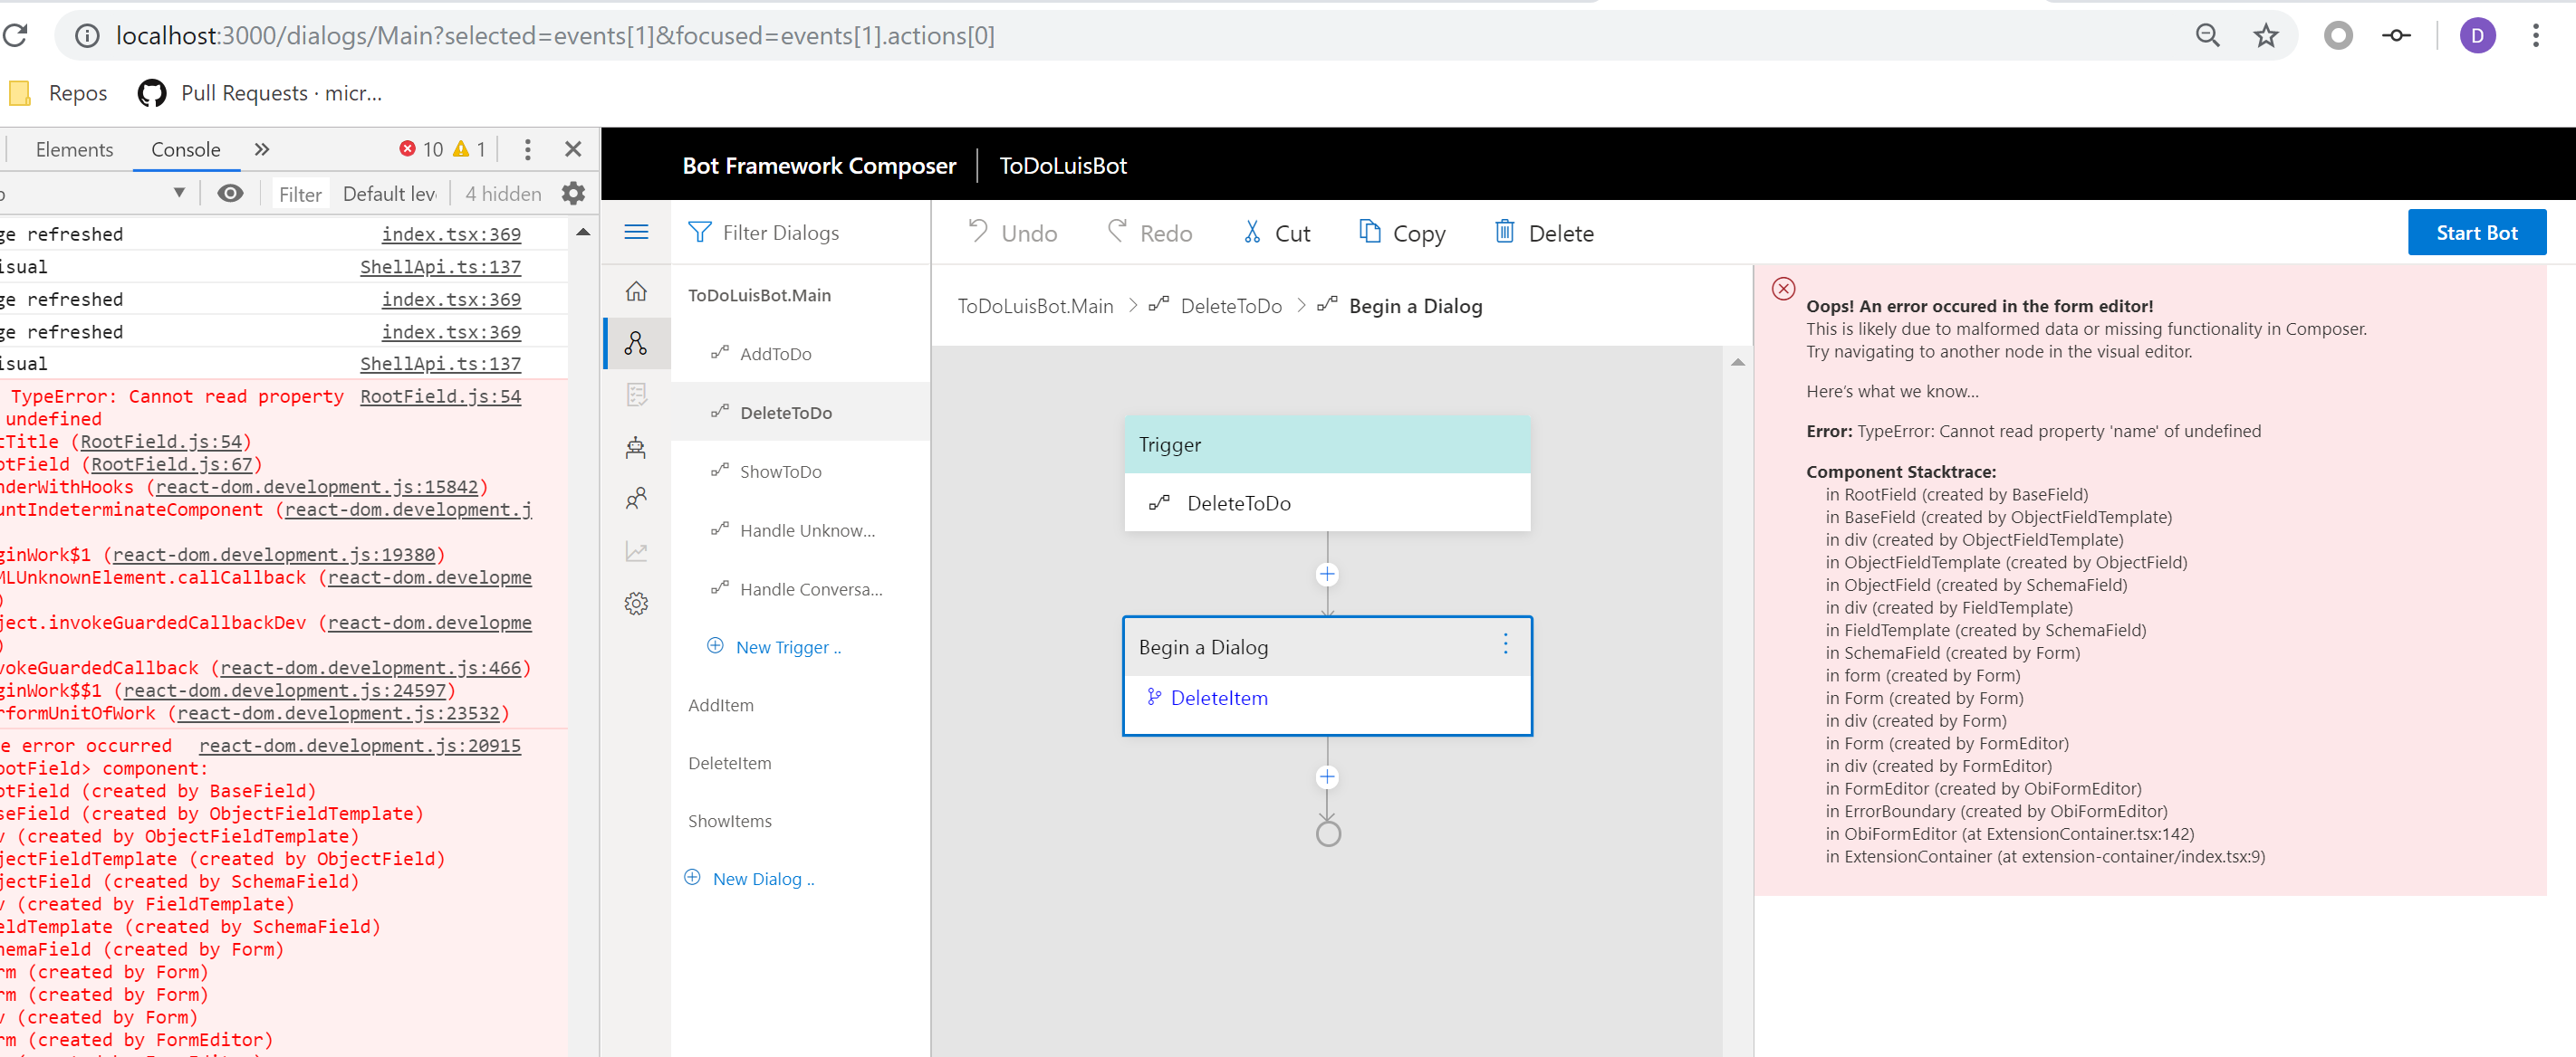This screenshot has height=1057, width=2576.
Task: Click Cut in the toolbar
Action: click(x=1276, y=233)
